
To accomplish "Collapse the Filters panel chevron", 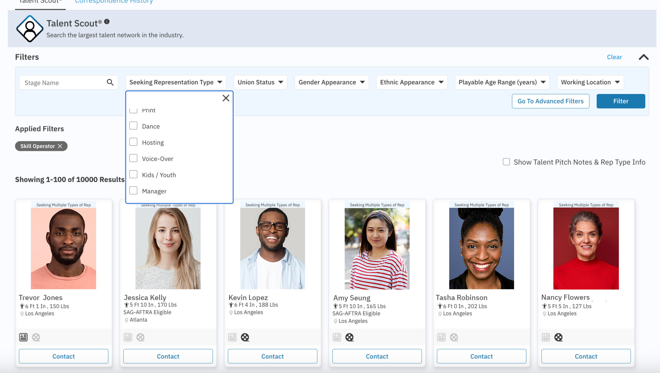I will 643,57.
